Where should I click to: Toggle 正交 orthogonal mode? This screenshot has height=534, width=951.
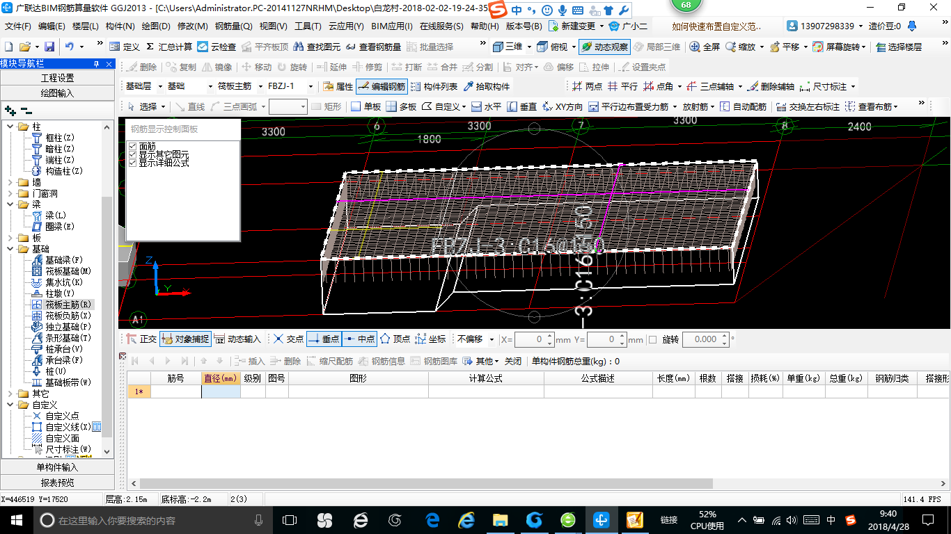pos(141,339)
